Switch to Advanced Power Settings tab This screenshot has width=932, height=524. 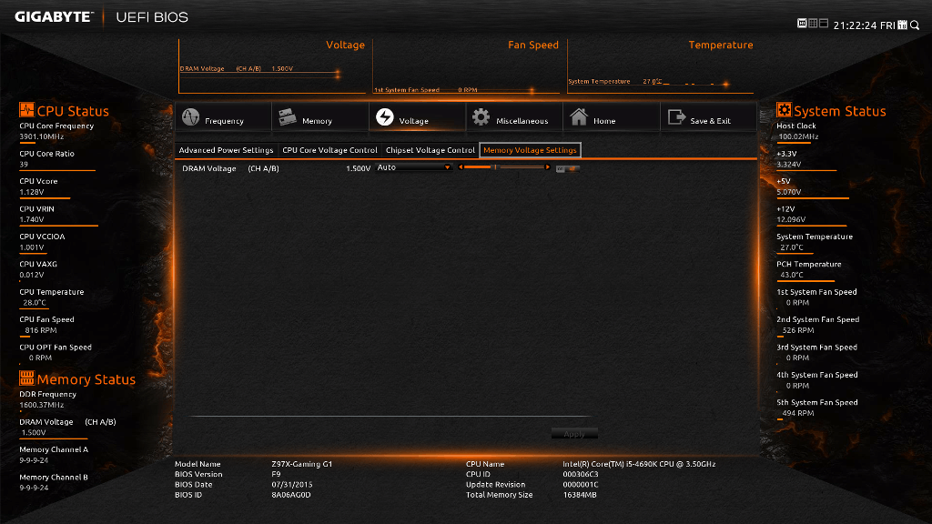coord(226,150)
